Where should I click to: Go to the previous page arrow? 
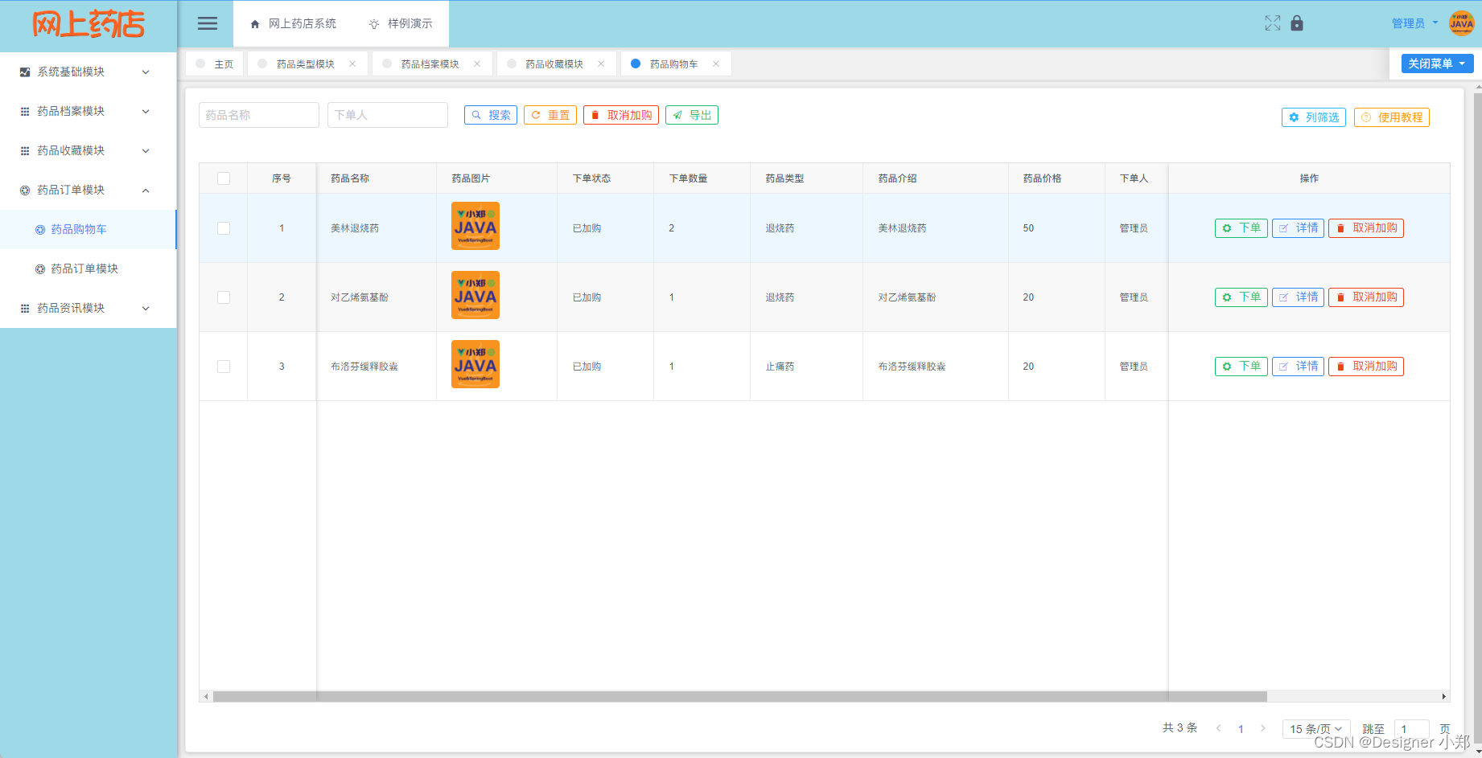tap(1219, 728)
